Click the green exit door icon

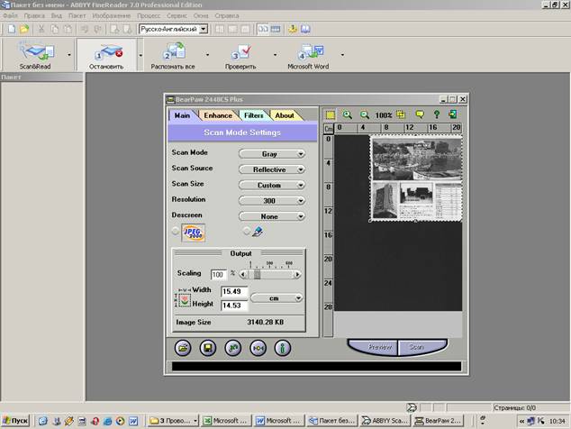tap(453, 114)
